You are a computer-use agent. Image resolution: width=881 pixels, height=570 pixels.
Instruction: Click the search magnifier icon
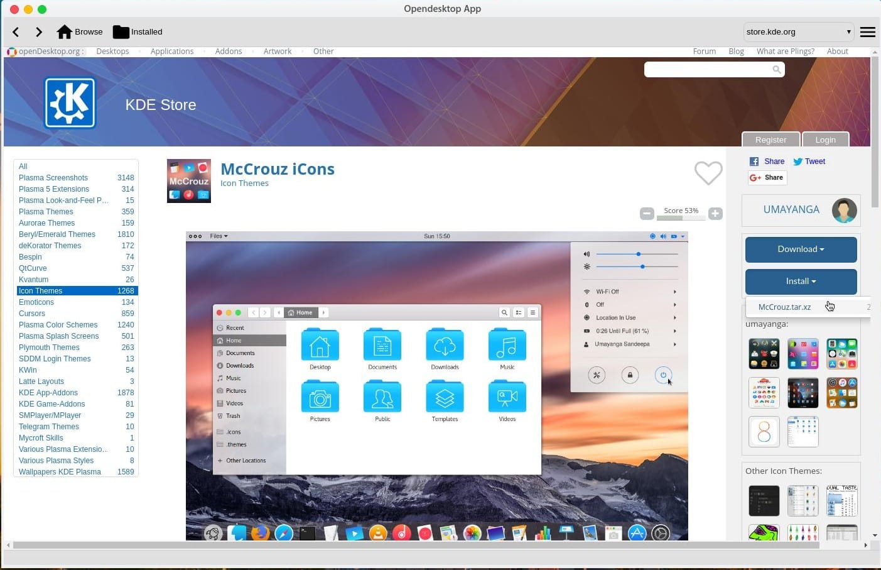[777, 70]
